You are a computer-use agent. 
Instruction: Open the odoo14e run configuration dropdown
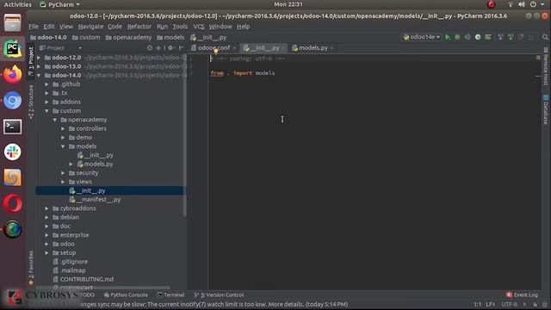421,37
